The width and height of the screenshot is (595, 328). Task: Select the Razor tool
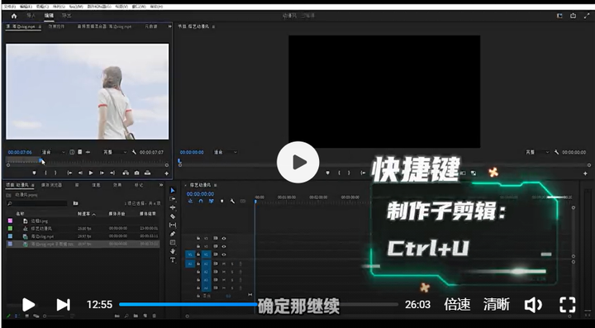(173, 216)
